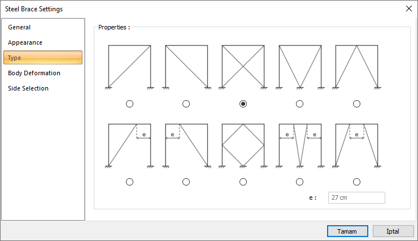Viewport: 418px width, 241px height.
Task: Choose the V-brace radio button
Action: (x=299, y=104)
